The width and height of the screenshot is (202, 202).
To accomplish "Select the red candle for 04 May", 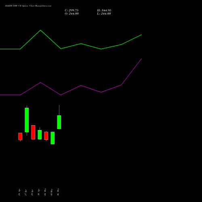I will coord(46,136).
